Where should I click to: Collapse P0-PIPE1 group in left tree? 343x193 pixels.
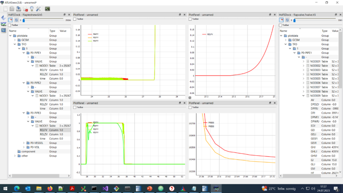point(24,53)
